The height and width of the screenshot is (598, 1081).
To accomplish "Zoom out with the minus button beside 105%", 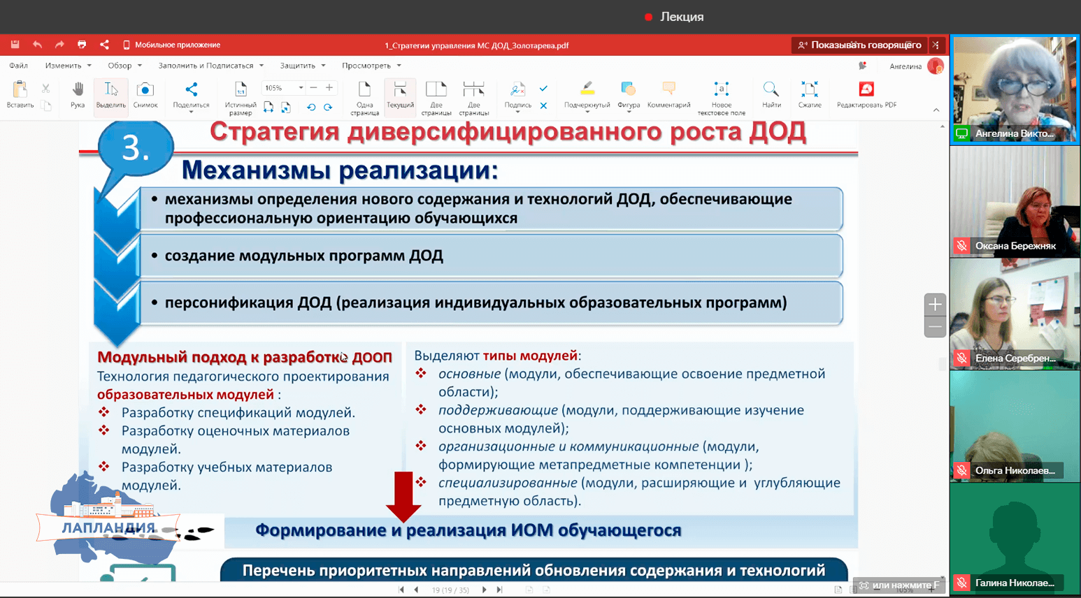I will (x=313, y=88).
